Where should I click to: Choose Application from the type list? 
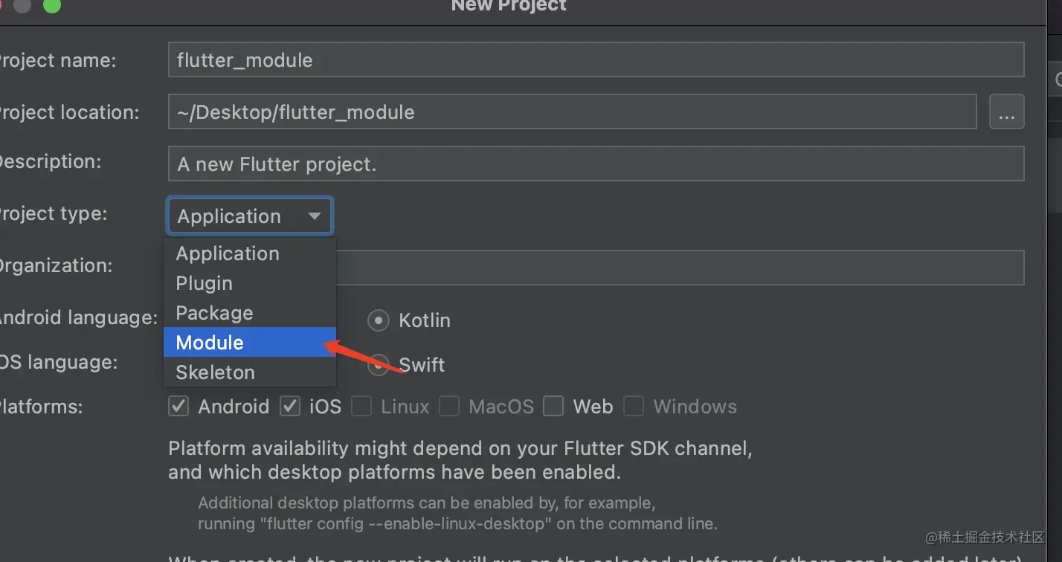pos(228,253)
